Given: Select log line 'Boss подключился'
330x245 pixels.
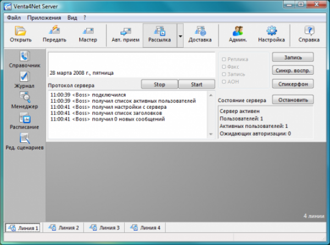Looking at the screenshot, I should [x=88, y=95].
